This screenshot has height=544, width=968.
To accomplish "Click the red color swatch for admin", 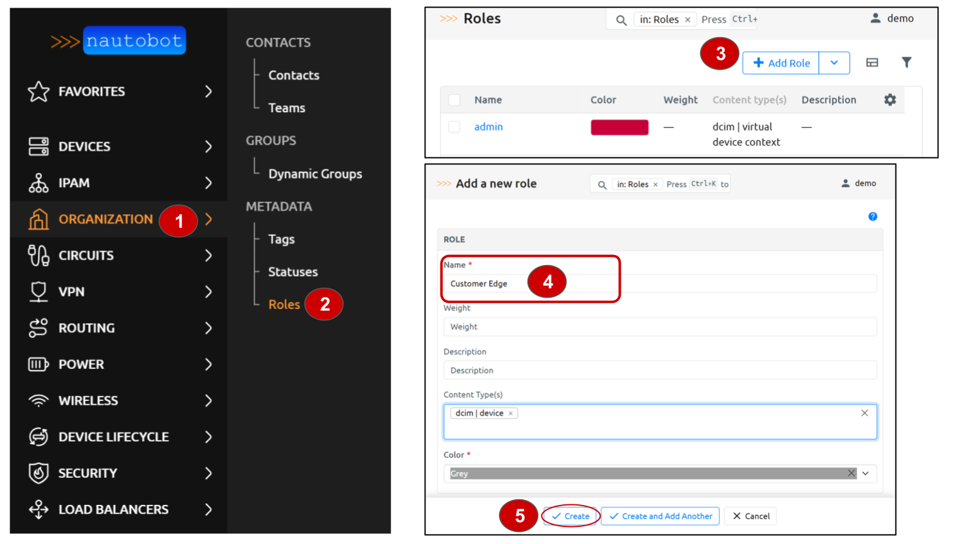I will click(619, 127).
